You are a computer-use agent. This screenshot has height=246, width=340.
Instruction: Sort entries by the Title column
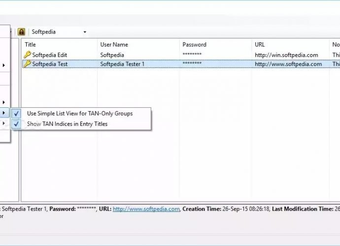click(x=30, y=45)
